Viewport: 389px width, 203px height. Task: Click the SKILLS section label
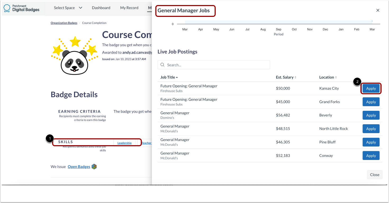pyautogui.click(x=65, y=142)
